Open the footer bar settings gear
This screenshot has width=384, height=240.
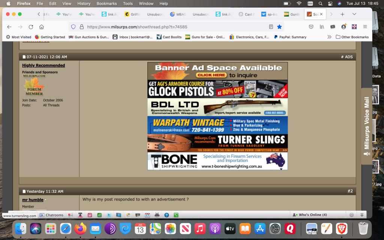352,215
